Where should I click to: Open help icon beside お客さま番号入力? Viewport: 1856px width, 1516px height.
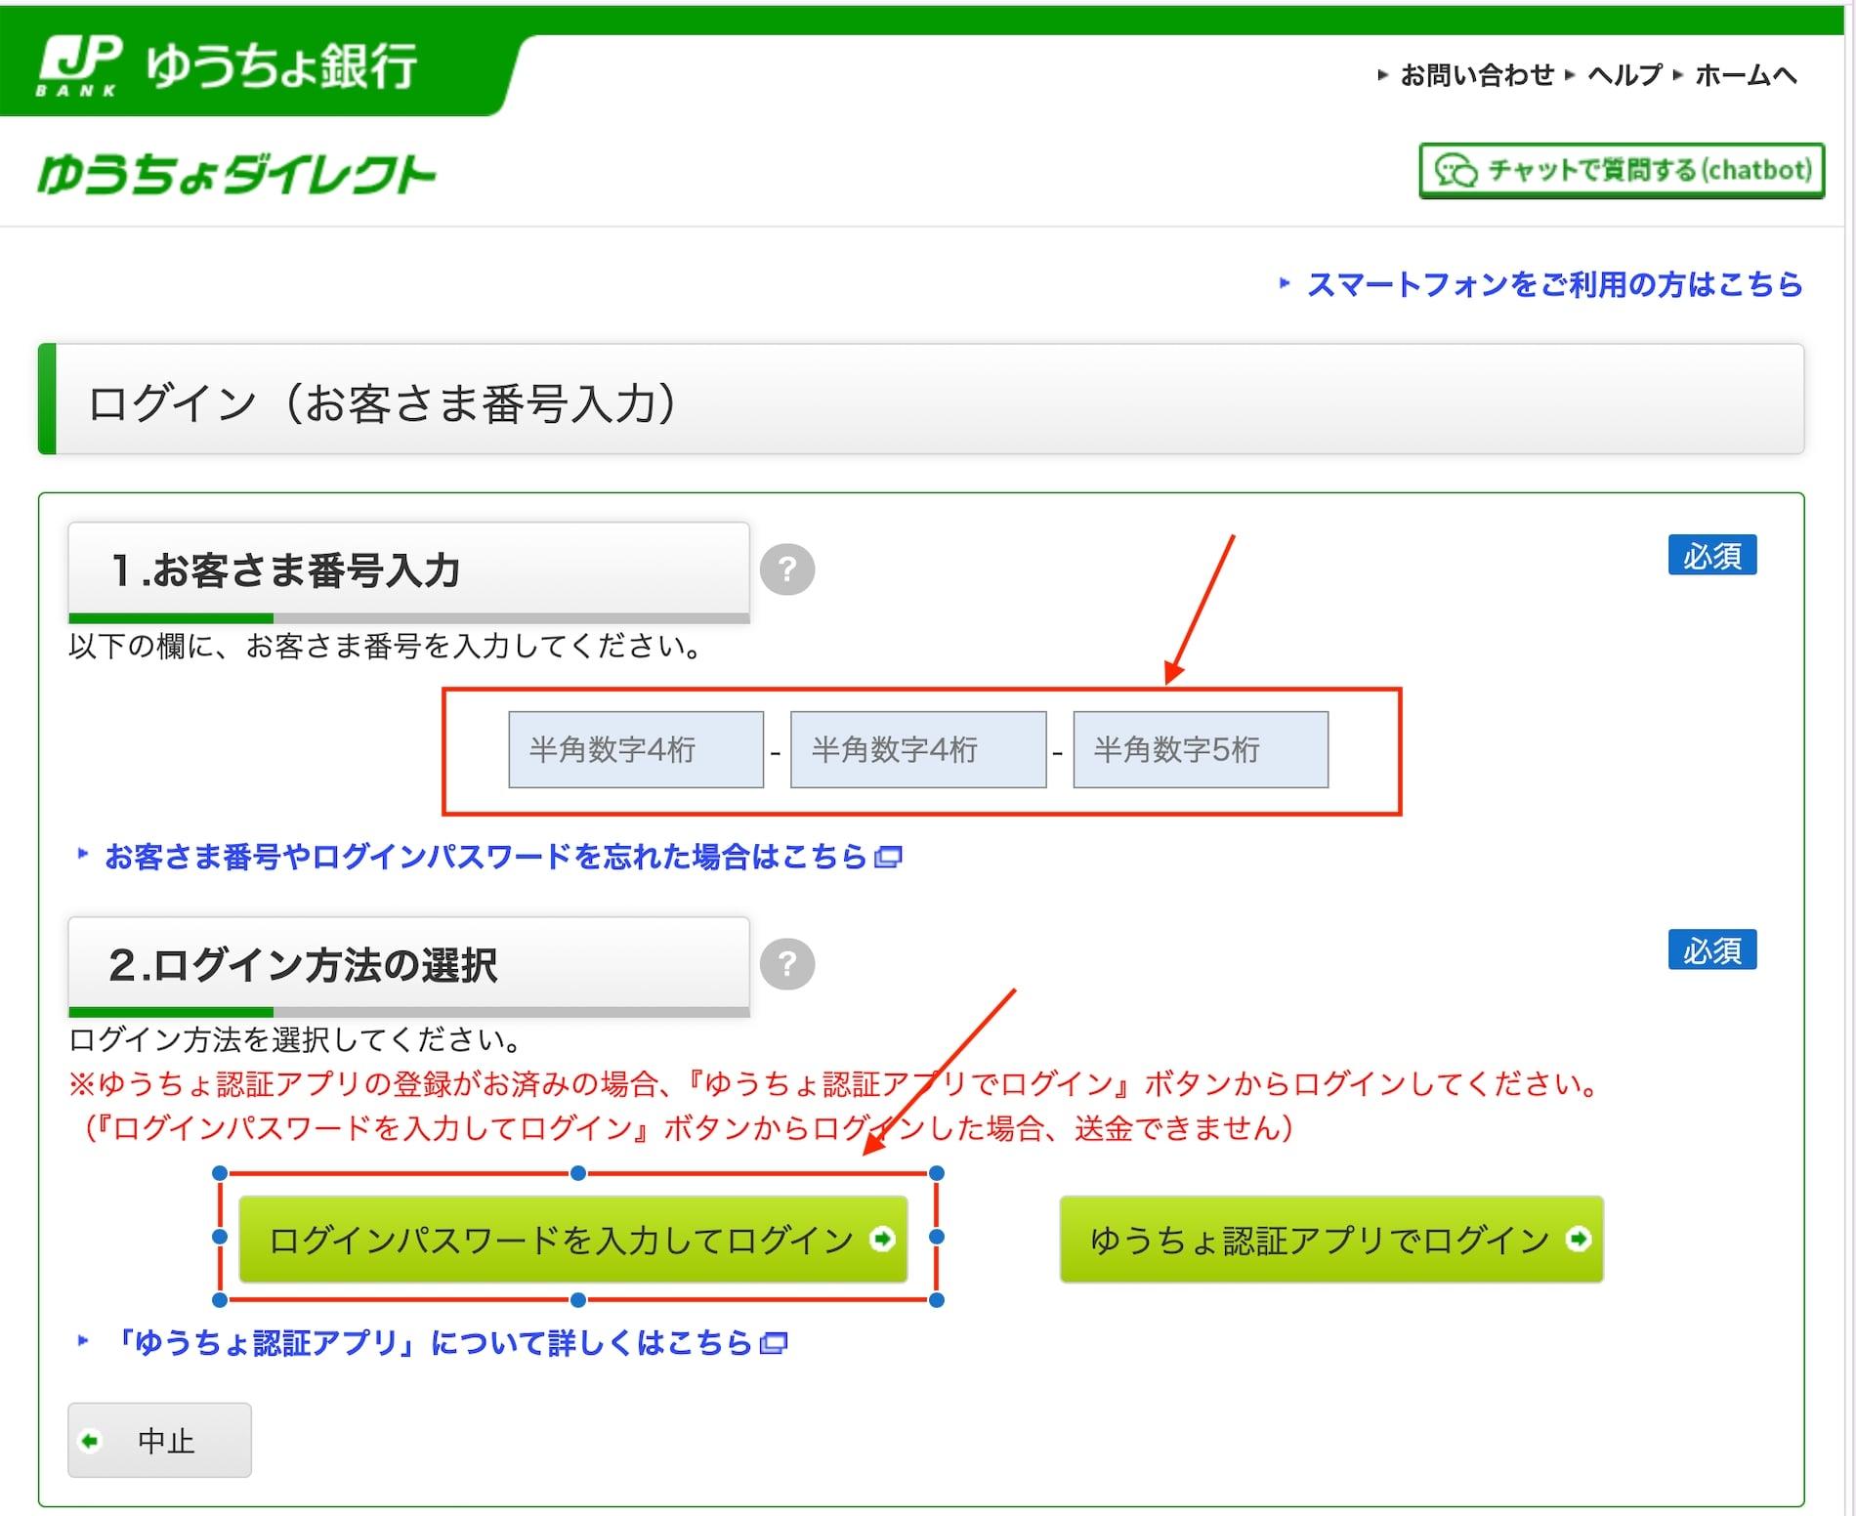pos(787,569)
